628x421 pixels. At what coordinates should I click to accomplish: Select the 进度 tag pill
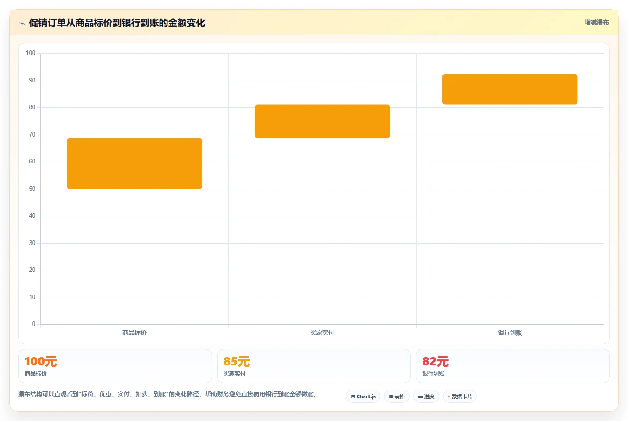pyautogui.click(x=426, y=396)
